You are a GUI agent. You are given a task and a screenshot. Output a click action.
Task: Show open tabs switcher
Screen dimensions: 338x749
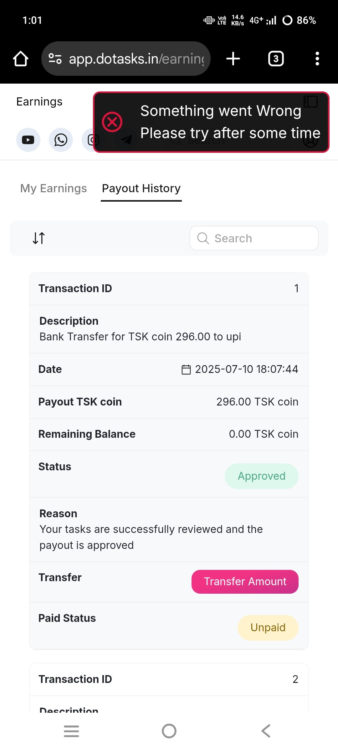[276, 59]
